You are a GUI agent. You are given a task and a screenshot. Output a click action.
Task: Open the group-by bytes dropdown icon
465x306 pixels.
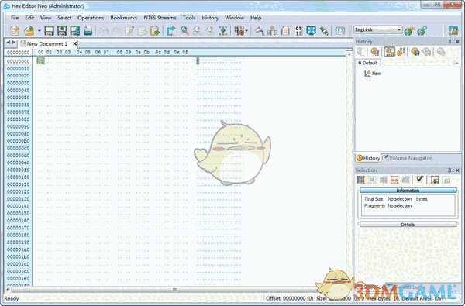click(x=241, y=30)
